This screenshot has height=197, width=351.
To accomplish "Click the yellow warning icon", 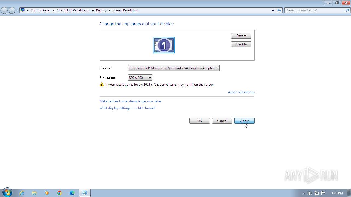I will [x=102, y=85].
